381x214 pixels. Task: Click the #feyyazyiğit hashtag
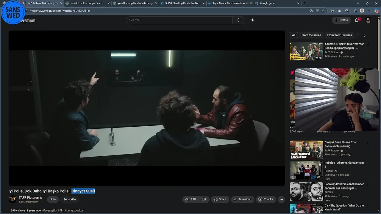(50, 210)
